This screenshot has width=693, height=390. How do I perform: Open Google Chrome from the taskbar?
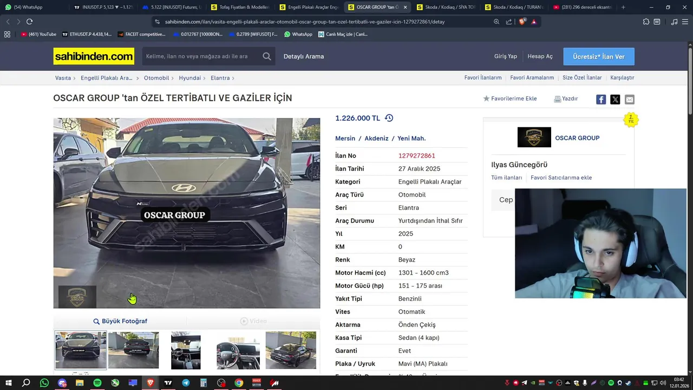[x=239, y=383]
